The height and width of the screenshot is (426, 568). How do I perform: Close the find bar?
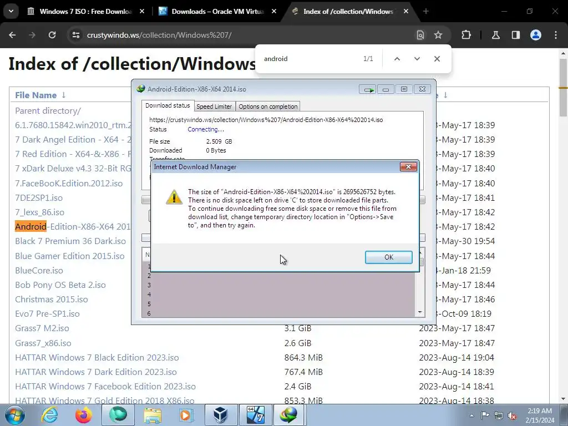point(437,59)
